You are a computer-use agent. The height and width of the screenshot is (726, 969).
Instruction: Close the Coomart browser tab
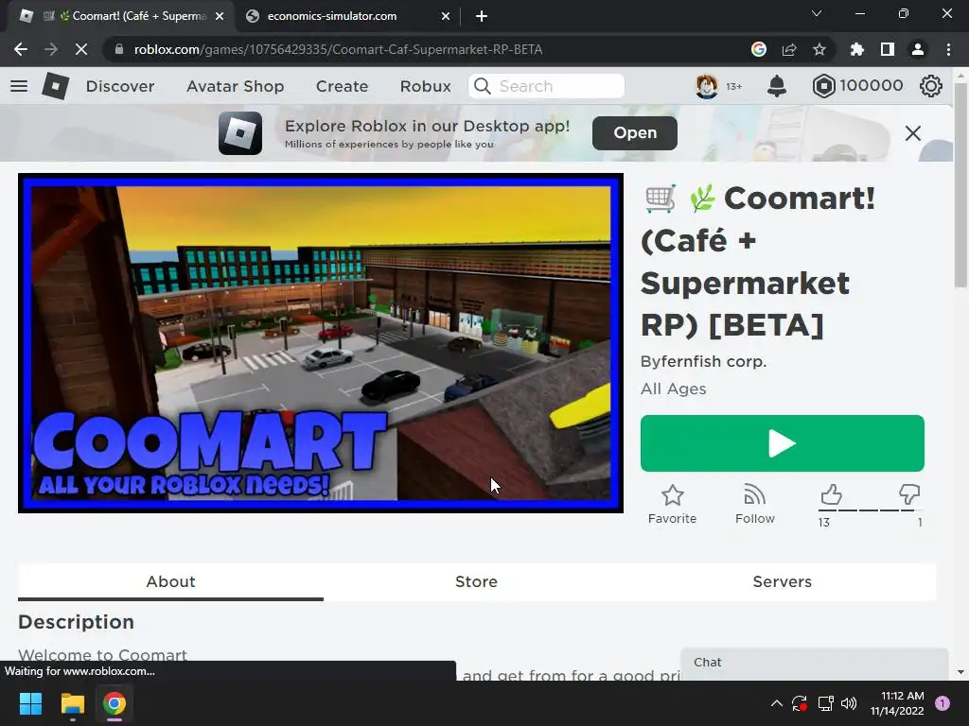(x=220, y=17)
